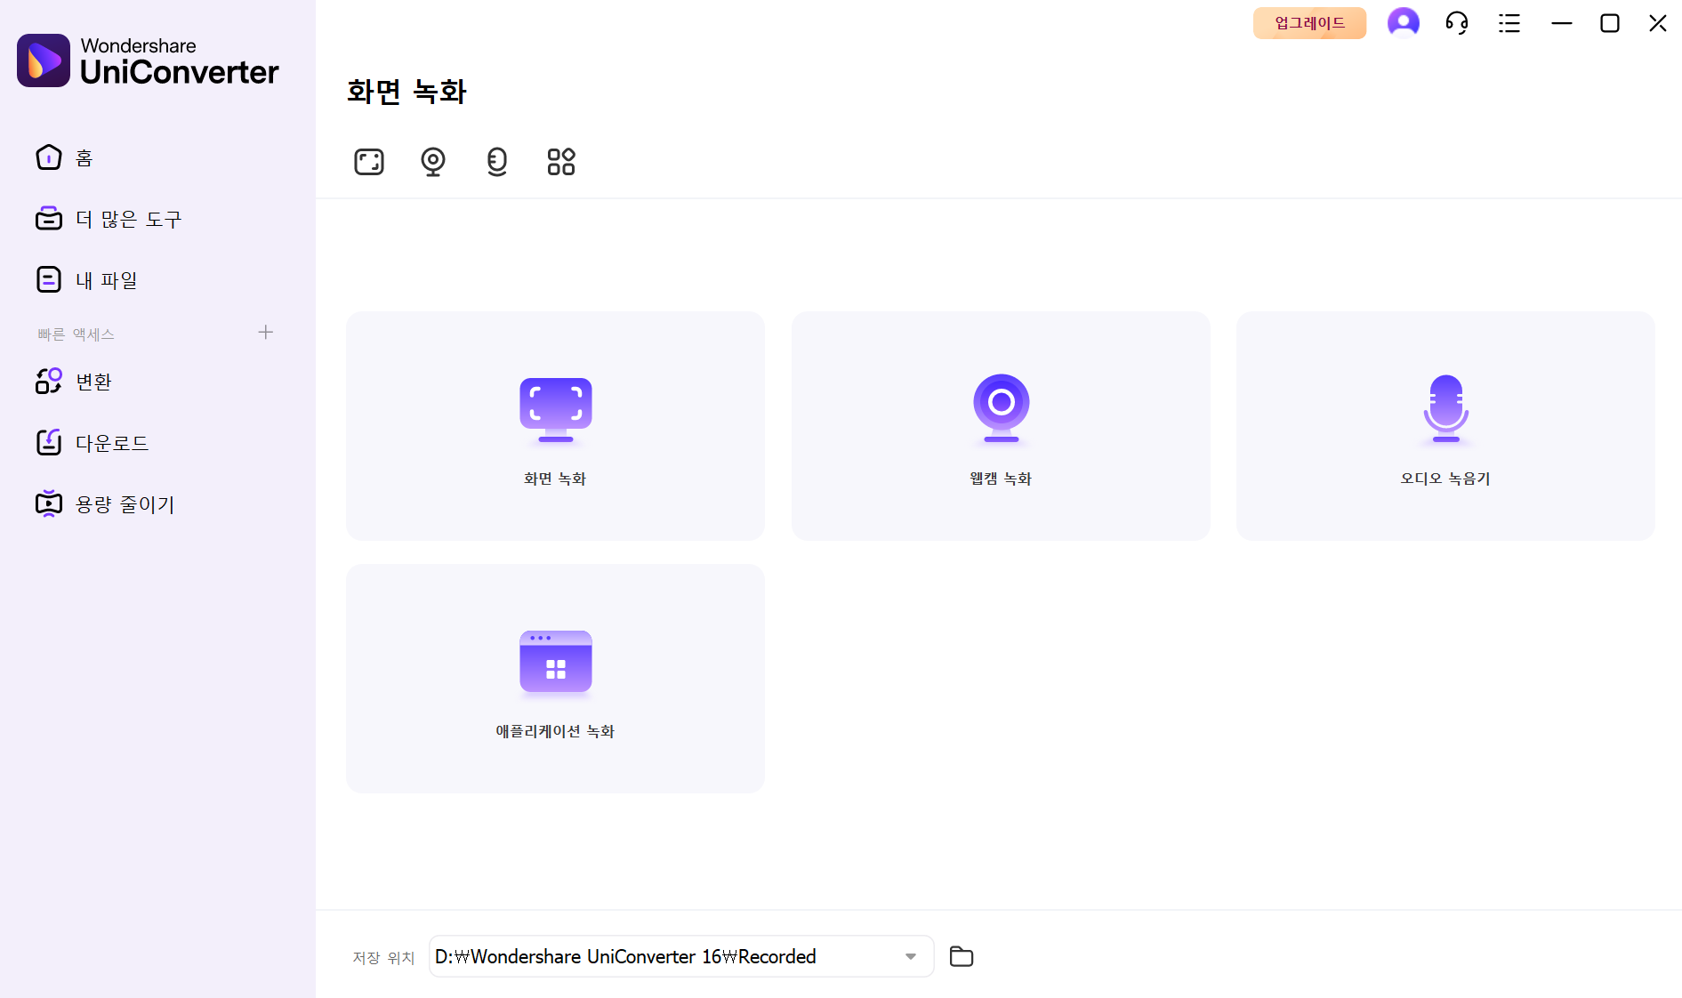Open the 애플리케이션 녹화 application recorder card
Image resolution: width=1682 pixels, height=998 pixels.
click(555, 679)
